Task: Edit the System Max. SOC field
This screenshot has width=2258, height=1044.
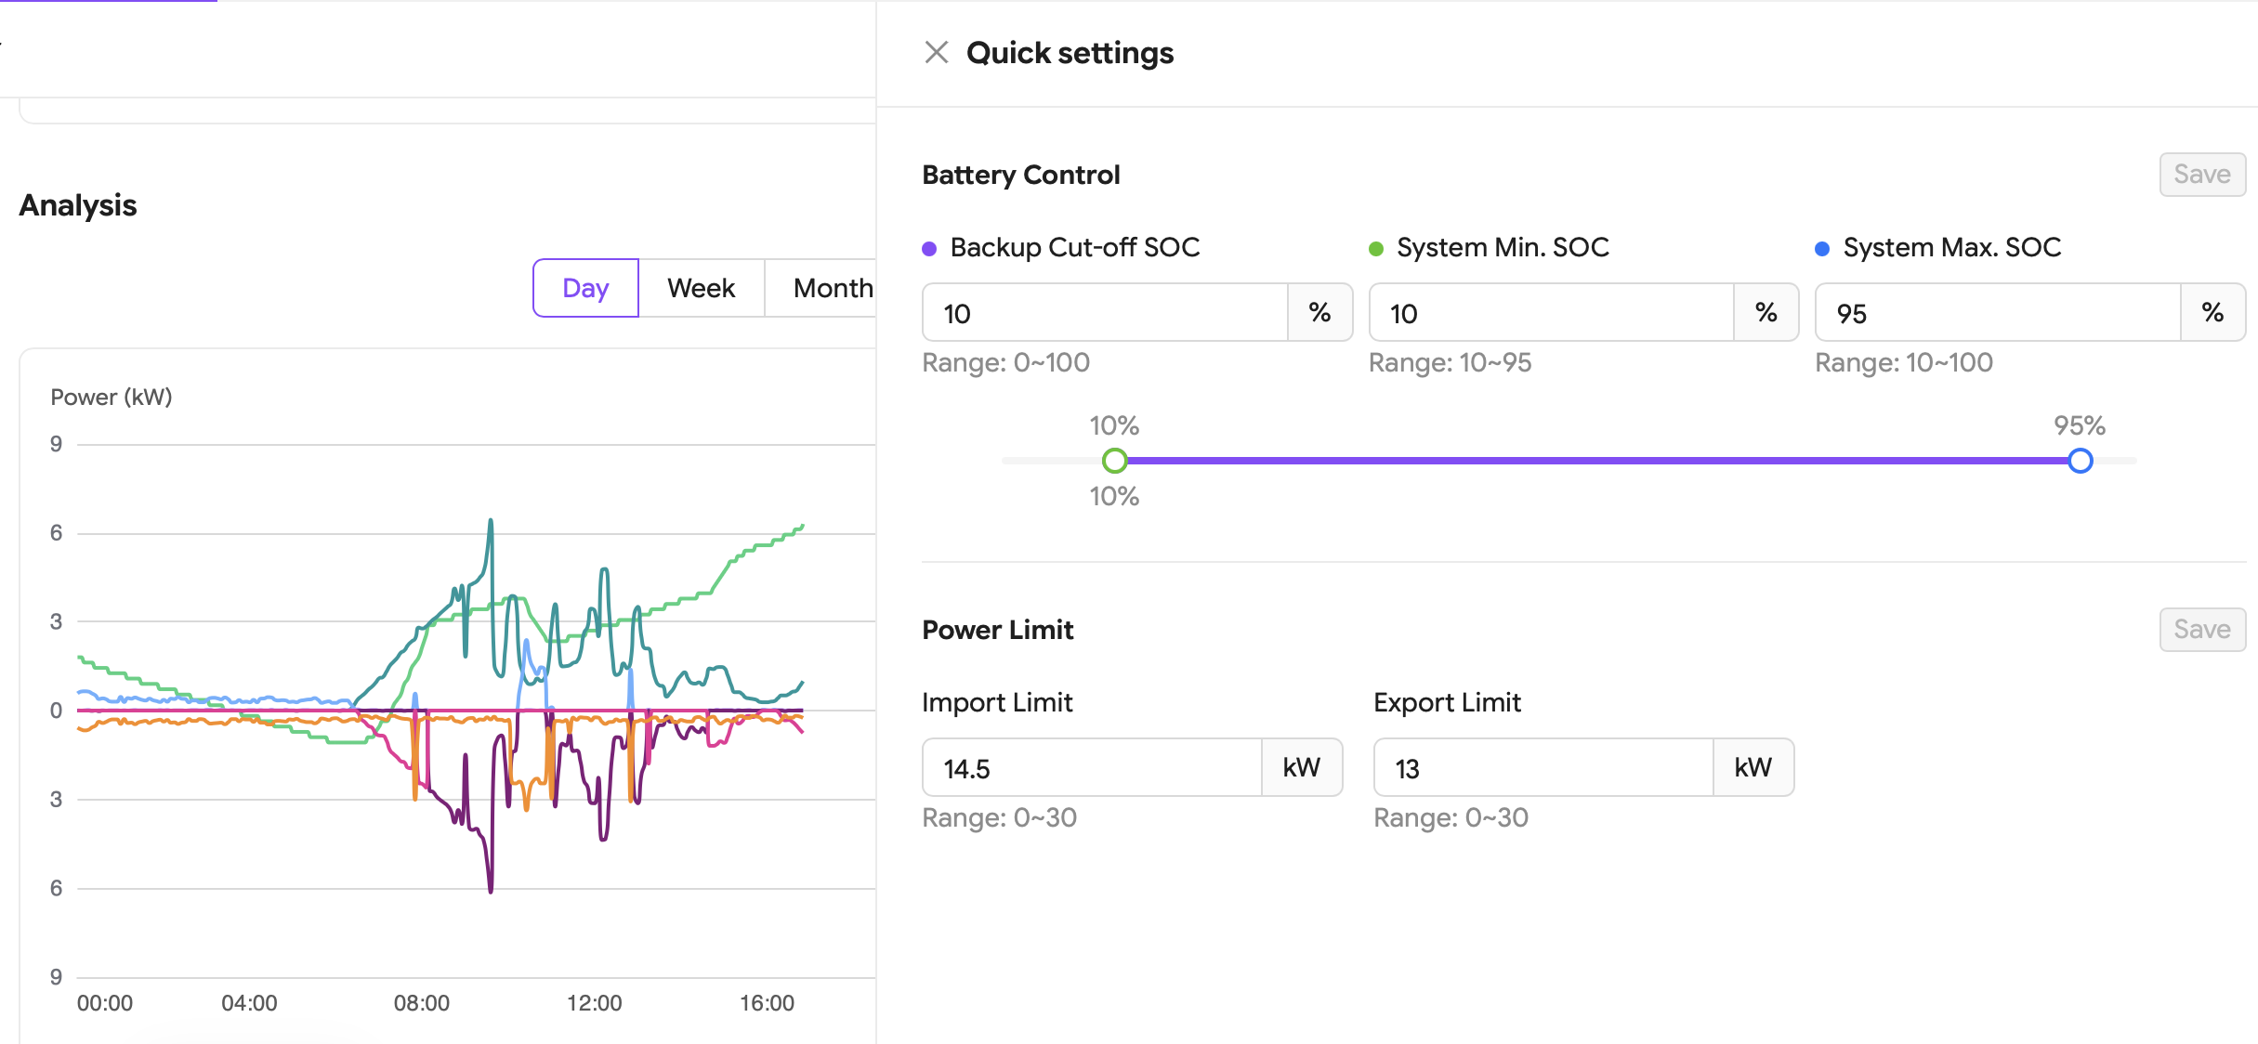Action: pos(1998,313)
